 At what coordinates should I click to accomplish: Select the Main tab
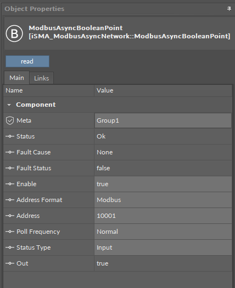pos(16,78)
